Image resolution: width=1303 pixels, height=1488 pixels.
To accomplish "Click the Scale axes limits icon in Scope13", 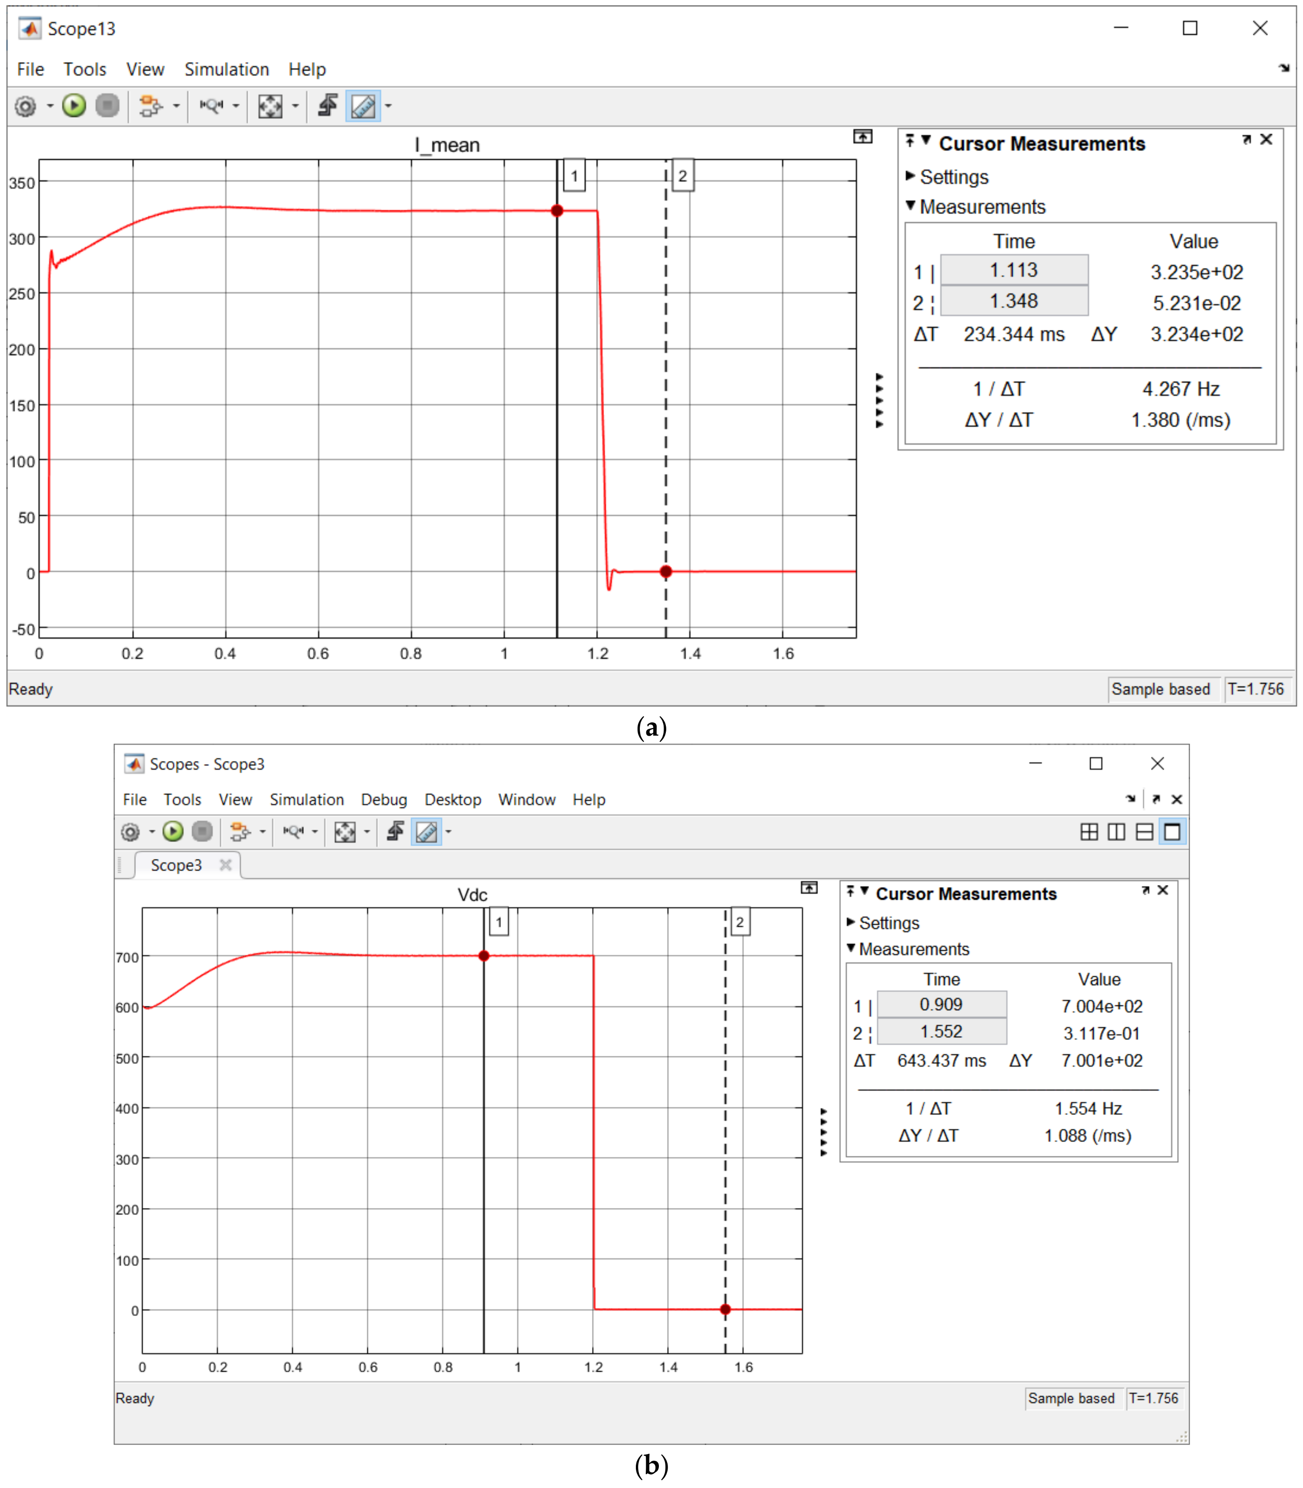I will pyautogui.click(x=270, y=106).
